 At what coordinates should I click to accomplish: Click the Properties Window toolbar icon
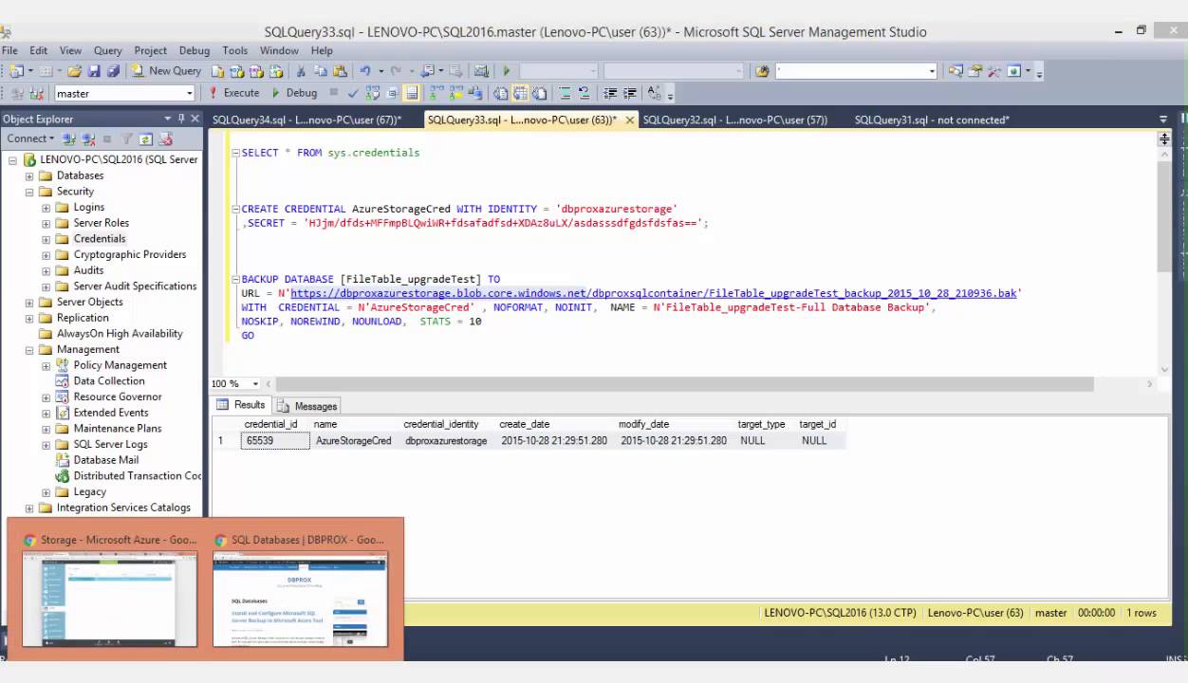pos(975,71)
